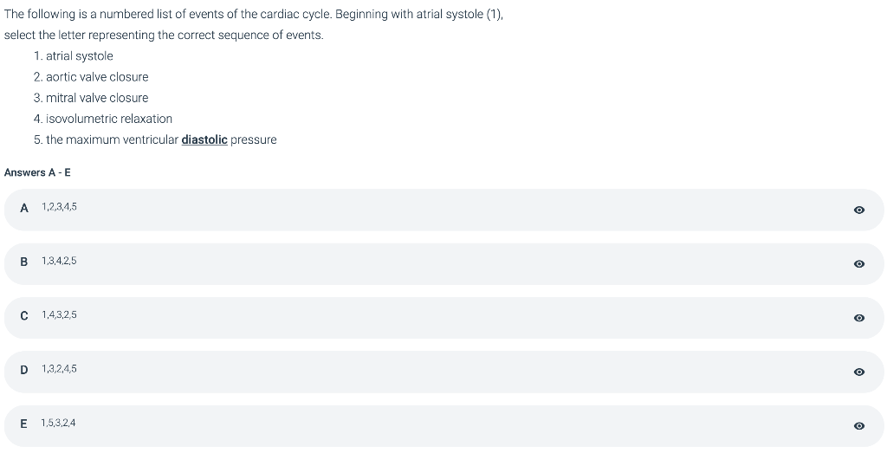Click the eye icon for answer A
887x453 pixels.
[x=858, y=210]
